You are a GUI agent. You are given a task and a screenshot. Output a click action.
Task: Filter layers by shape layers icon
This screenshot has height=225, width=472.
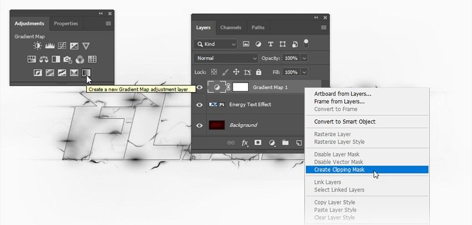tap(282, 44)
